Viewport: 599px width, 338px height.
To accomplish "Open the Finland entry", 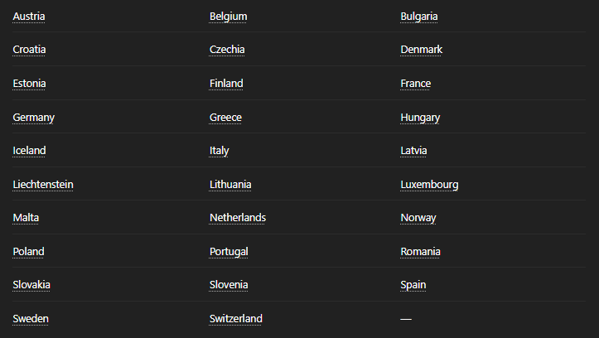I will 226,84.
